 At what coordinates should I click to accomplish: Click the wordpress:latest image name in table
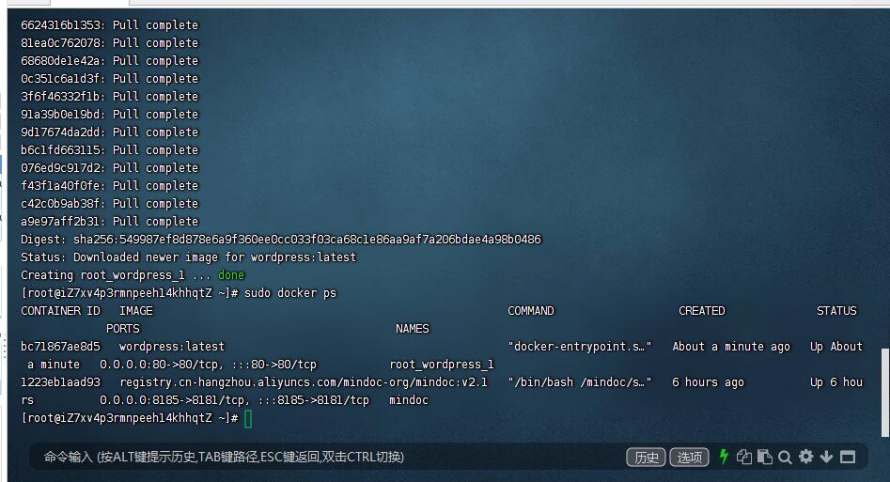(x=172, y=347)
